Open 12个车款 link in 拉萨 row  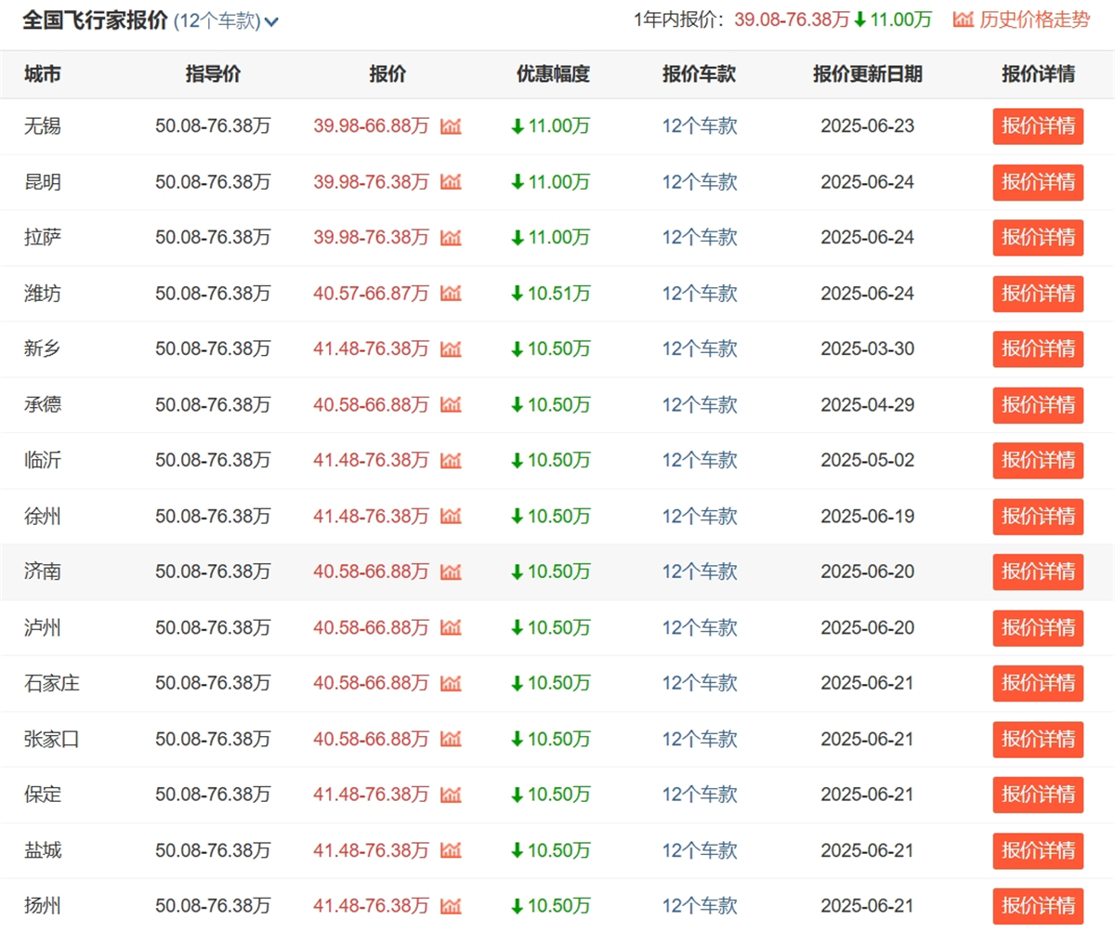click(700, 238)
